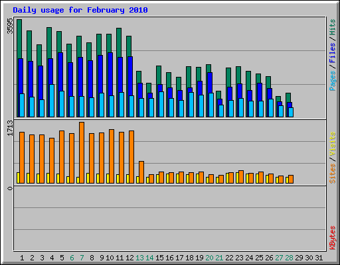Click the blue Files legend label
The width and height of the screenshot is (340, 265).
point(332,52)
